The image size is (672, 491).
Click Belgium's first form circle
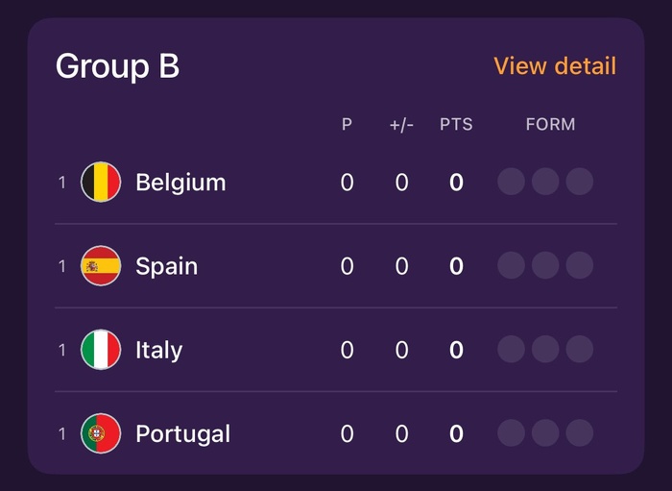511,182
